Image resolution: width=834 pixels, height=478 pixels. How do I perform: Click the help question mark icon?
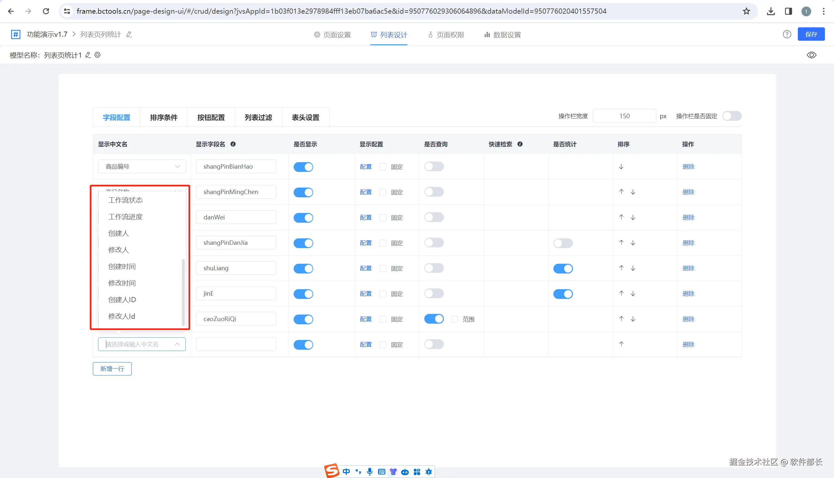[787, 34]
